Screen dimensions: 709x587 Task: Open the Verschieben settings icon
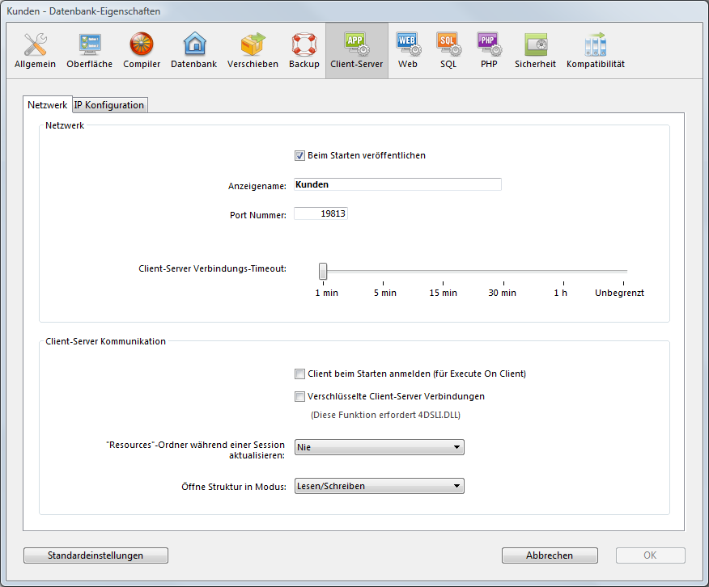point(253,50)
